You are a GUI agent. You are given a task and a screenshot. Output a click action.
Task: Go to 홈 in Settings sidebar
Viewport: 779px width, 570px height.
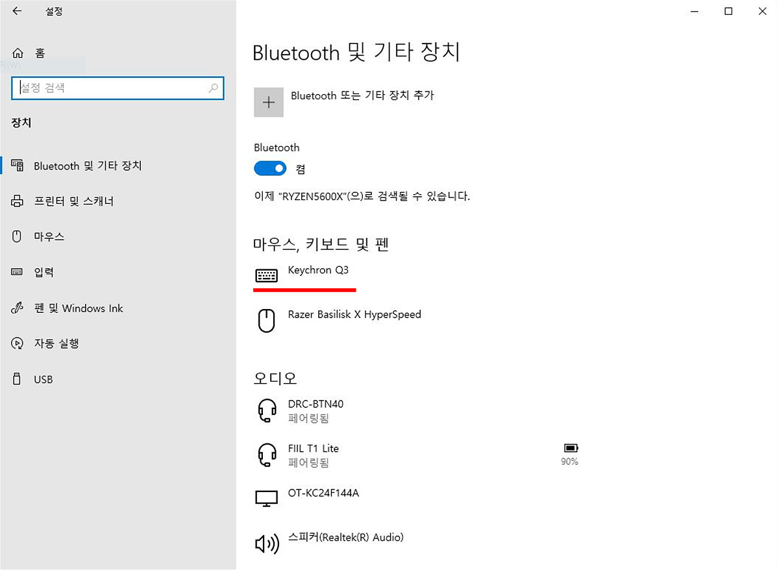(x=40, y=53)
